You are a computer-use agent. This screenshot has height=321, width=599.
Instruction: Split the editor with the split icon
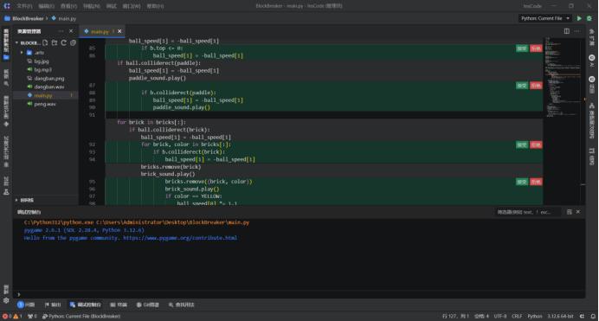tap(566, 31)
